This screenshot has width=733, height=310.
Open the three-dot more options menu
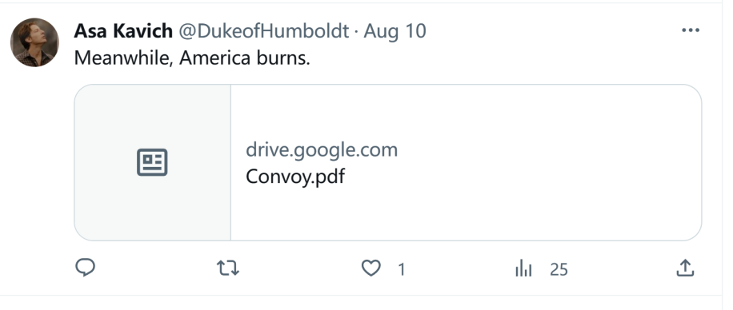[691, 30]
